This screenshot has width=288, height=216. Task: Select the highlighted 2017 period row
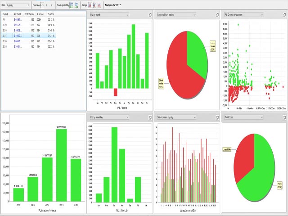click(x=28, y=36)
